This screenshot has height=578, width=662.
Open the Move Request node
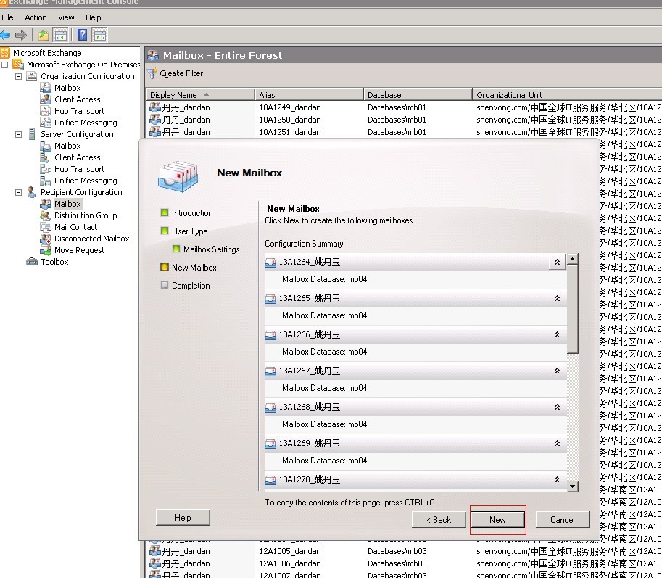coord(79,250)
